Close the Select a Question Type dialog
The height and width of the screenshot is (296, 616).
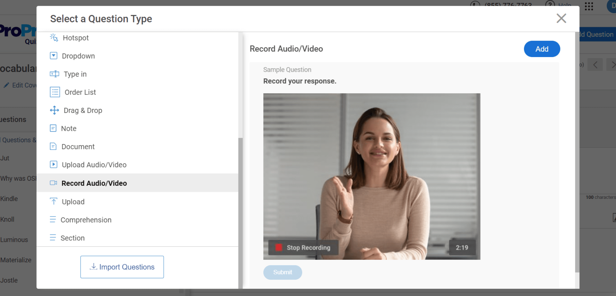(x=561, y=18)
